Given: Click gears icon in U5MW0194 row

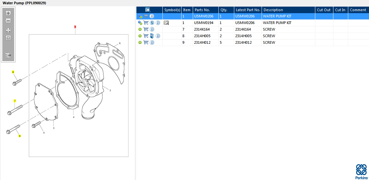Looking at the screenshot, I should pos(140,23).
